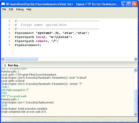Open the Debug menu
139x123 pixels.
click(20, 9)
